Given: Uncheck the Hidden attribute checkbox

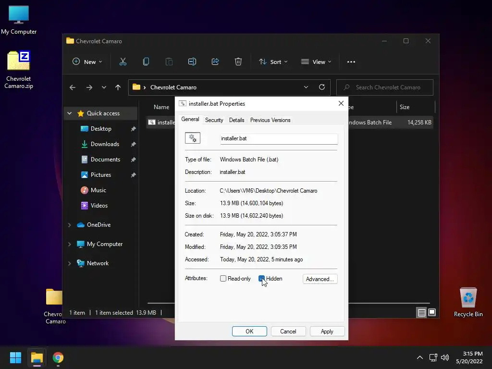Looking at the screenshot, I should (261, 278).
